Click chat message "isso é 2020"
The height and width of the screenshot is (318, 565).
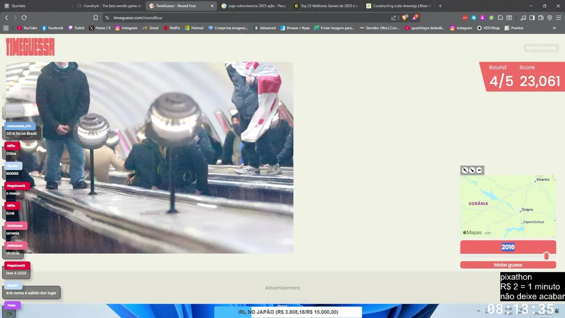(x=16, y=273)
